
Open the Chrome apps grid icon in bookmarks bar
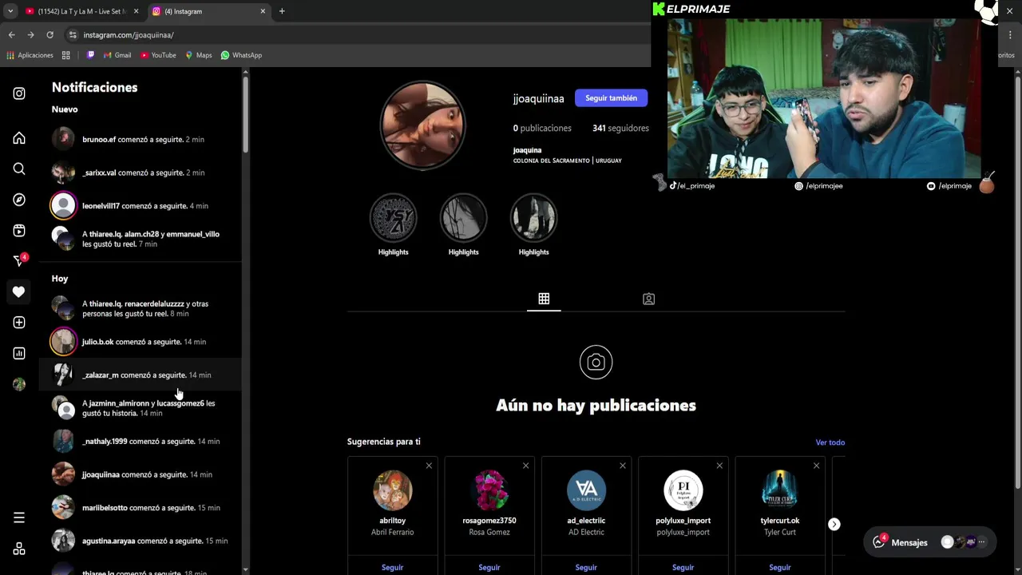click(66, 55)
